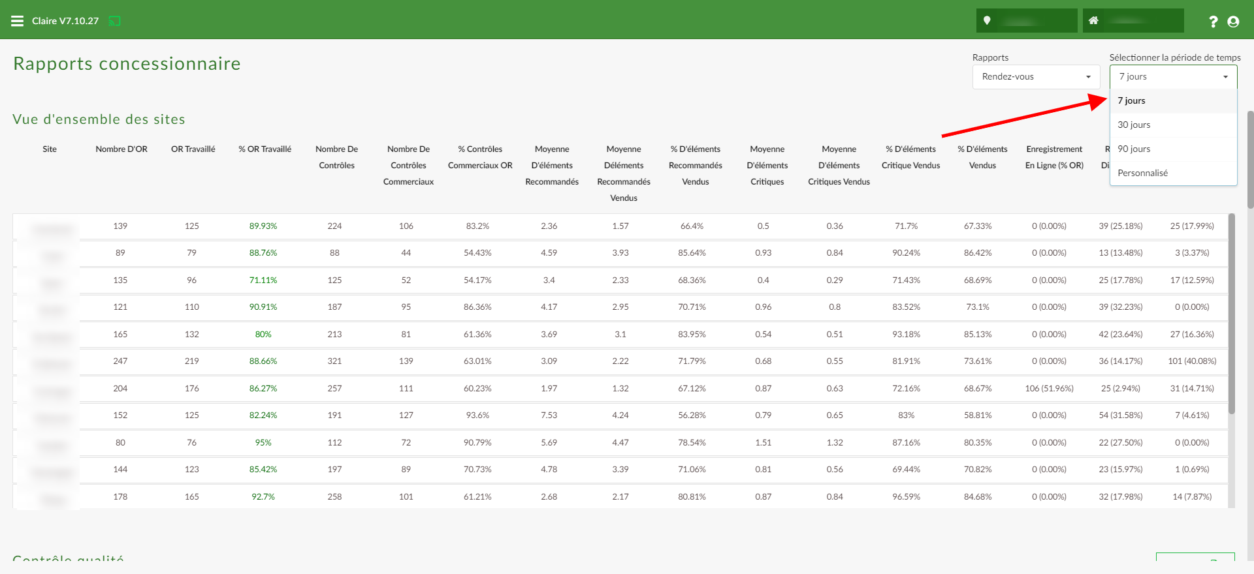The height and width of the screenshot is (574, 1254).
Task: Sort by % Contrôles Commerciaux OR header
Action: pos(480,157)
